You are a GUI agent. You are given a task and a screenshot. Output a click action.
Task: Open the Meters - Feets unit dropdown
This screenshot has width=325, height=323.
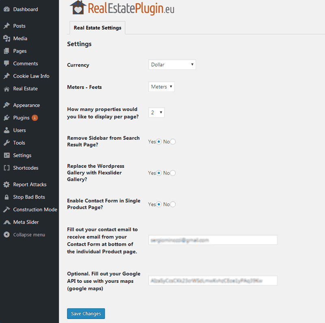(x=161, y=87)
